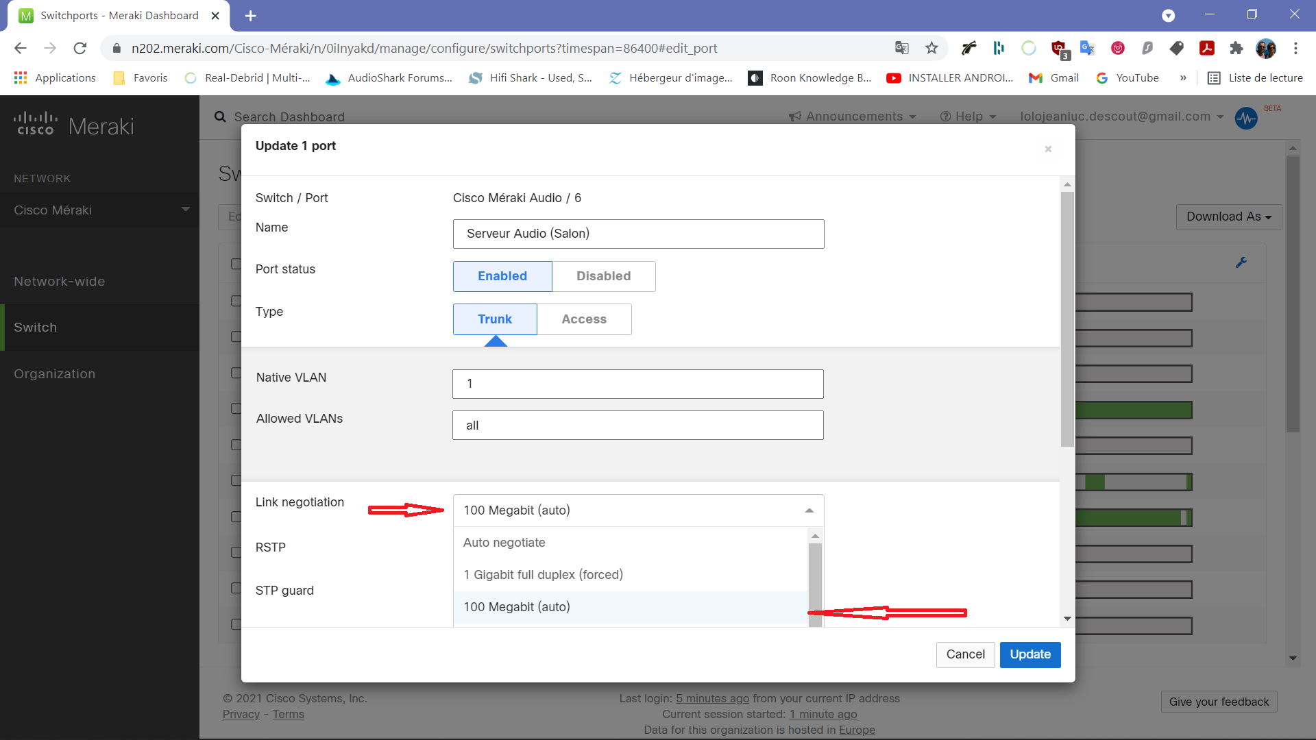Screen dimensions: 1316x740
Task: Click the browser Extensions puzzle icon
Action: (1236, 48)
